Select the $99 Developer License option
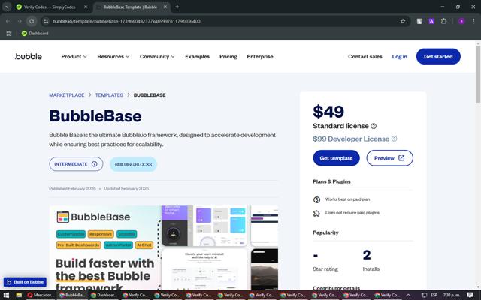 [x=351, y=139]
